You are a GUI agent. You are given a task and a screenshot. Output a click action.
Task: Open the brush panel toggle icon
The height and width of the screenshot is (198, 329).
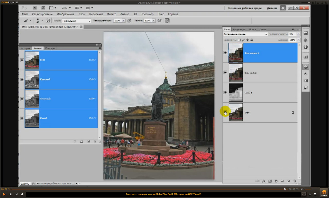[x=48, y=21]
